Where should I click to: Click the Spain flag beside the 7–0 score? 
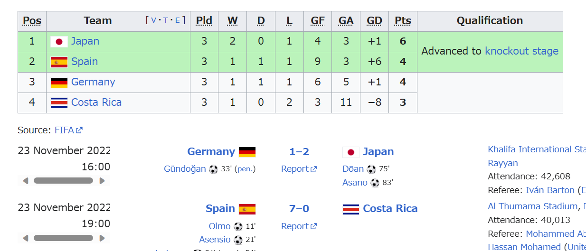tap(247, 209)
